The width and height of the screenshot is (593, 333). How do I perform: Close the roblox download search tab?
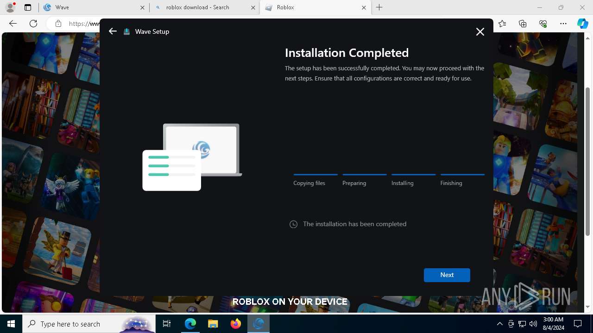[253, 7]
